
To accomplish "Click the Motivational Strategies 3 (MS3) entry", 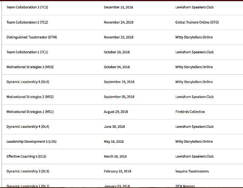I will [x=30, y=67].
